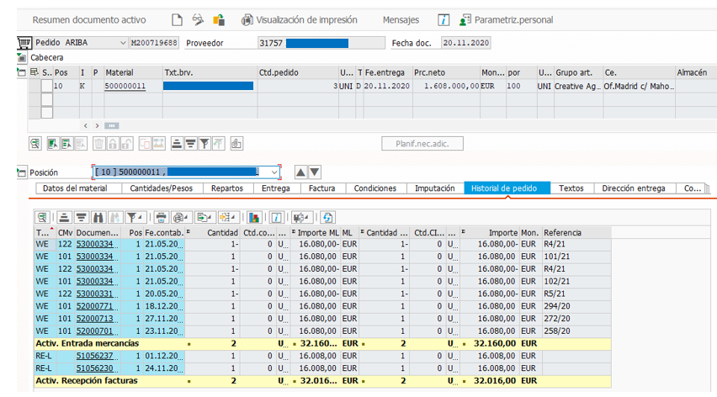The height and width of the screenshot is (397, 717).
Task: Click the item table horizontal scrollbar handle
Action: pos(112,125)
